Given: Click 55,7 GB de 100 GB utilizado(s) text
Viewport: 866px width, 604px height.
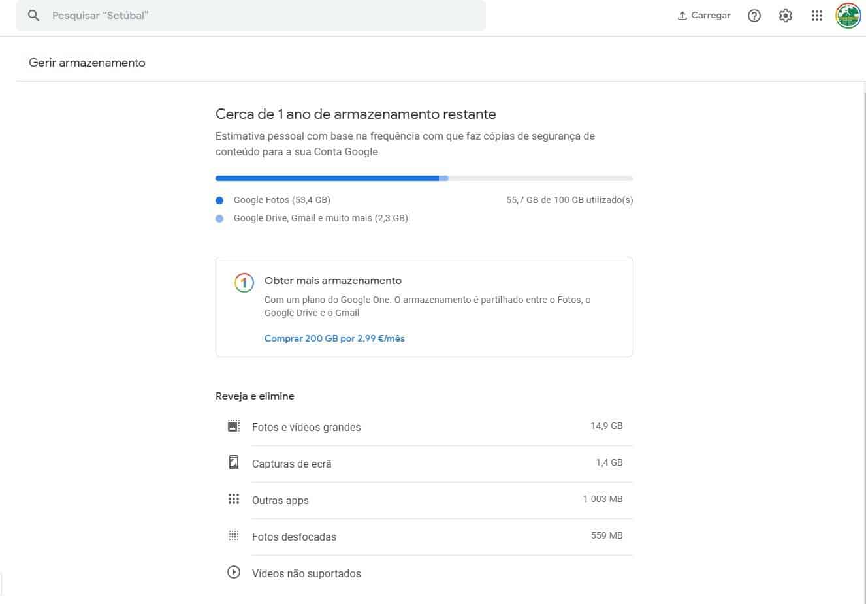Looking at the screenshot, I should (569, 200).
